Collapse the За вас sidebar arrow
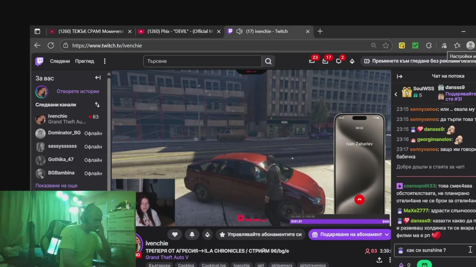Image resolution: width=476 pixels, height=267 pixels. click(x=98, y=78)
